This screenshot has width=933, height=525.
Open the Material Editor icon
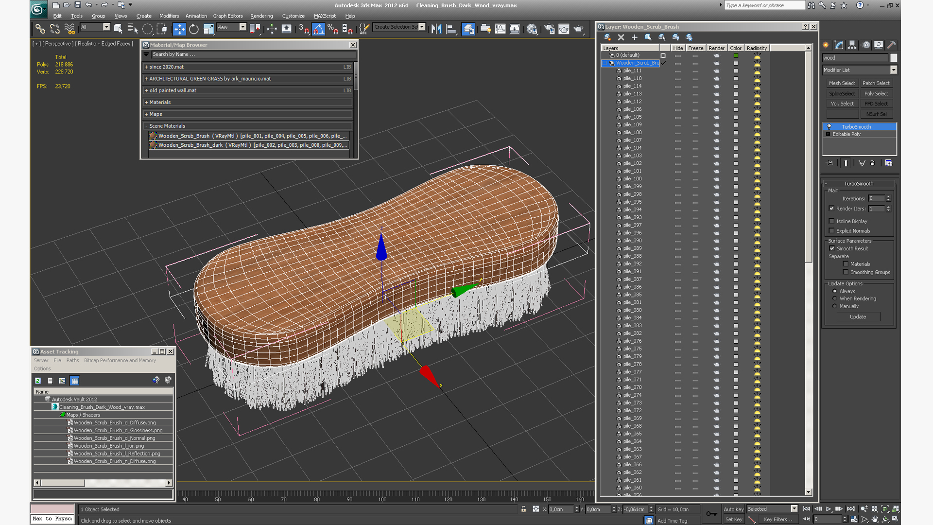coord(532,29)
